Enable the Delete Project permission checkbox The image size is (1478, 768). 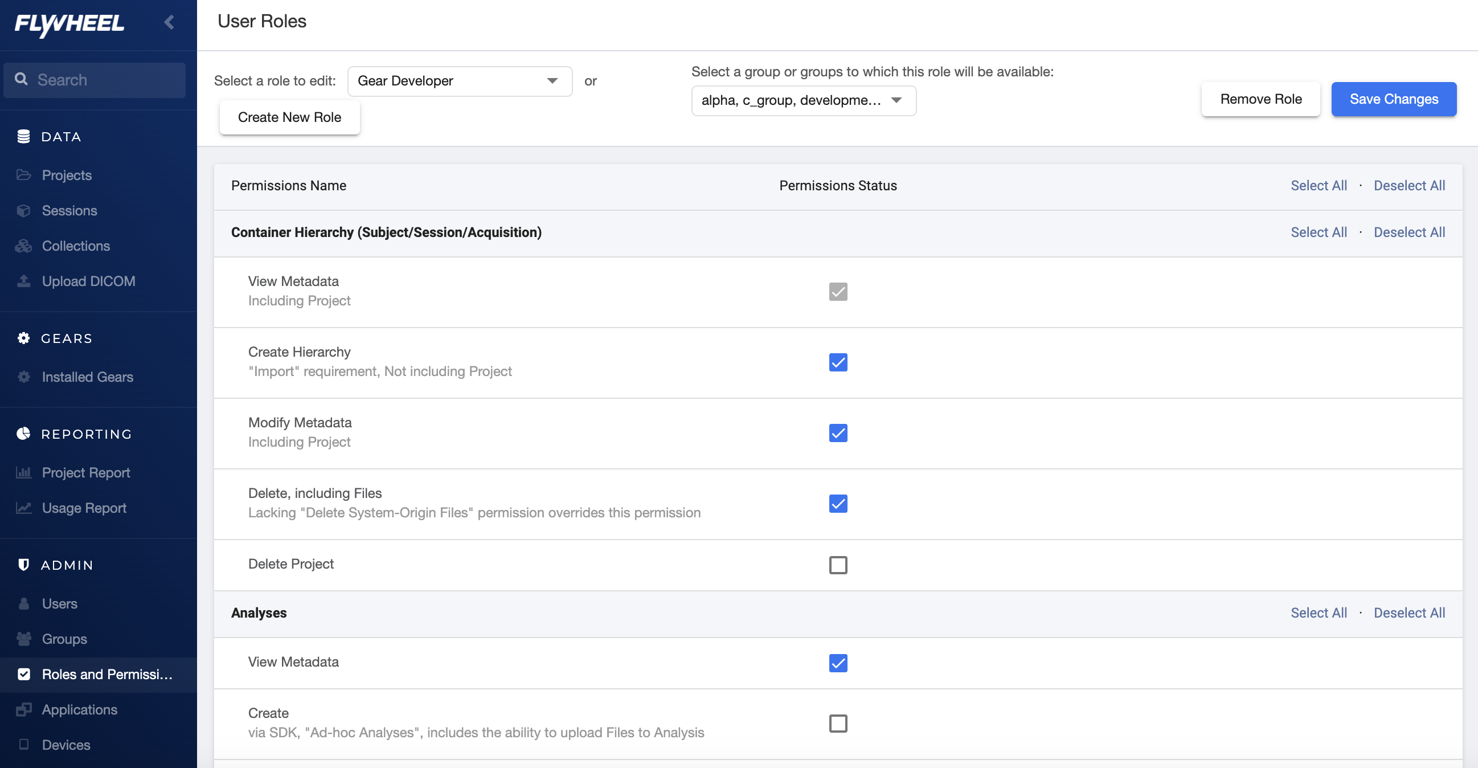[x=838, y=565]
